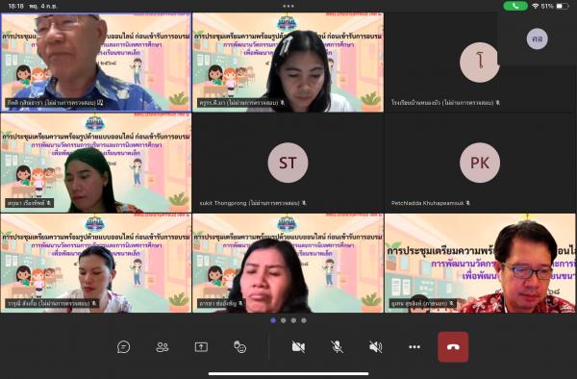
Task: Open the more options ellipsis menu
Action: click(x=414, y=346)
